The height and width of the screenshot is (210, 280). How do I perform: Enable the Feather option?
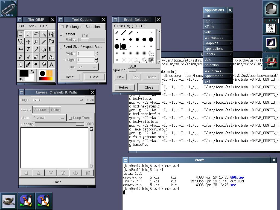coord(62,34)
